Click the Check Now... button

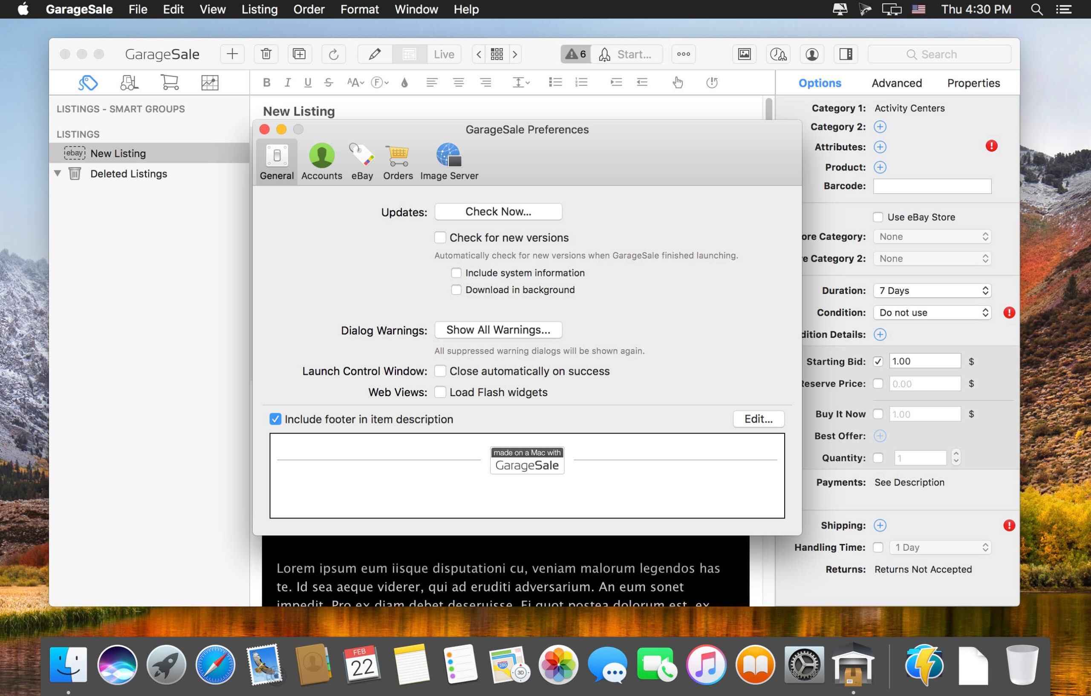[498, 212]
